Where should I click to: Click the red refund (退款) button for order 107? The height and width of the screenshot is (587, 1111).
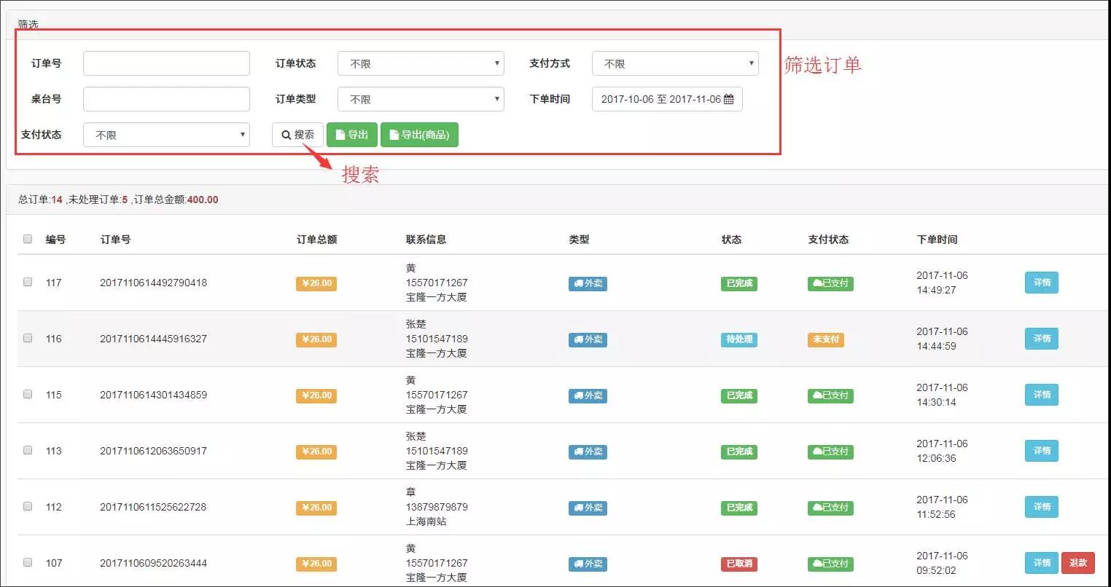pos(1077,563)
